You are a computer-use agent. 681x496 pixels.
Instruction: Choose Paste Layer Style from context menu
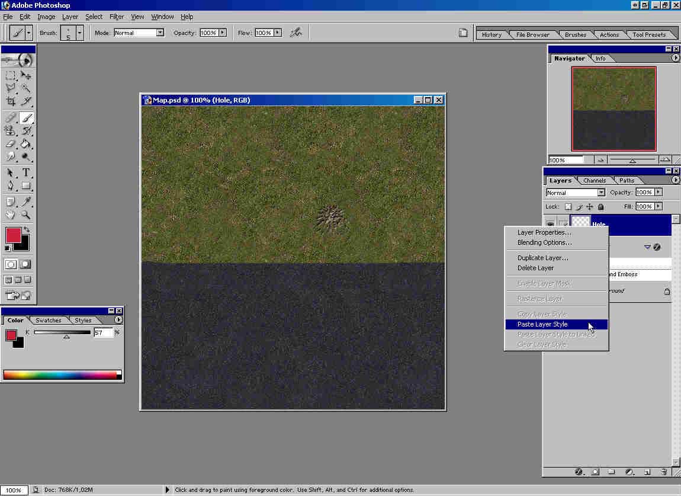tap(542, 324)
